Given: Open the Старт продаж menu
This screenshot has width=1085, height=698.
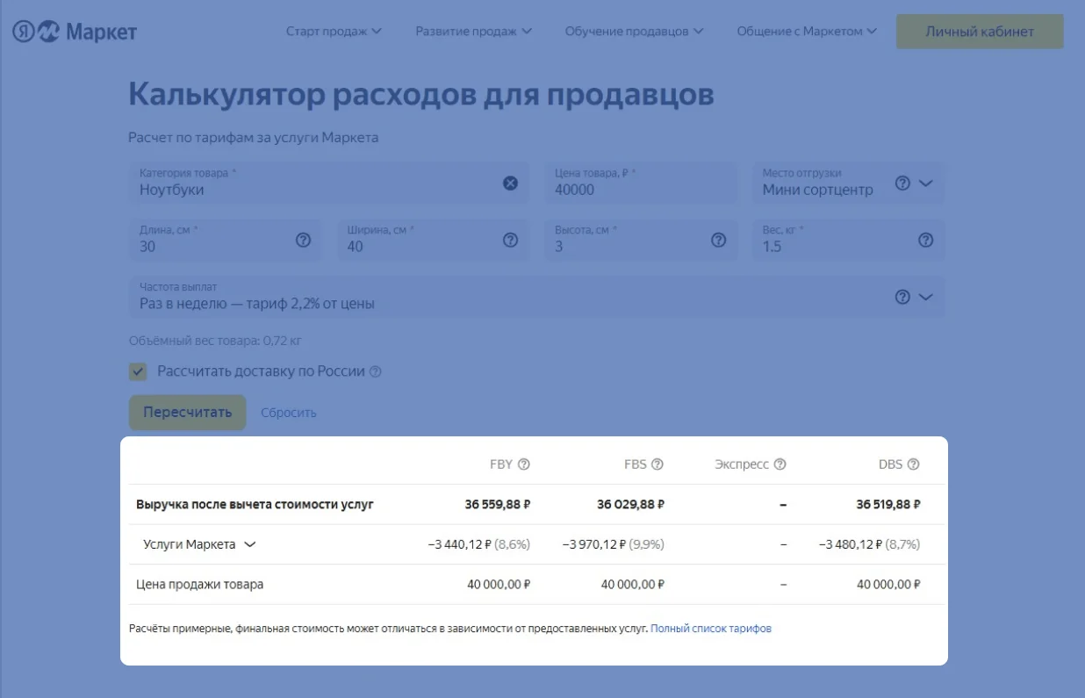Looking at the screenshot, I should (x=334, y=32).
